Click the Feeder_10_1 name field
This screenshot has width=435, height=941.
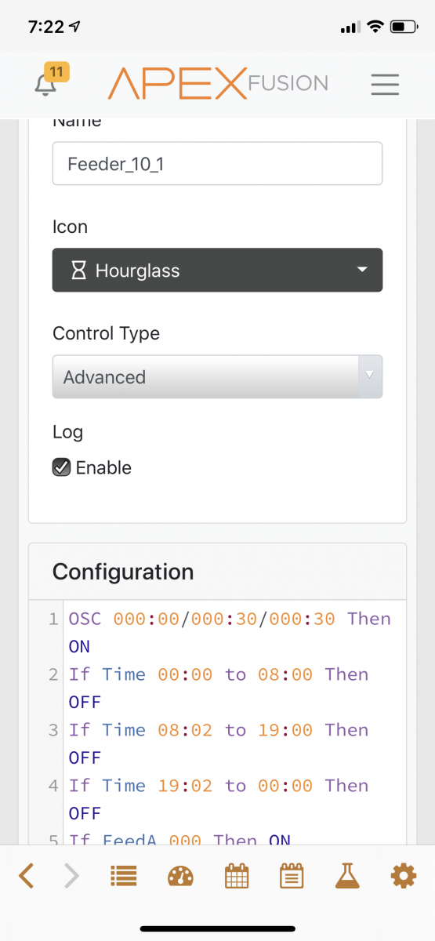pyautogui.click(x=217, y=164)
